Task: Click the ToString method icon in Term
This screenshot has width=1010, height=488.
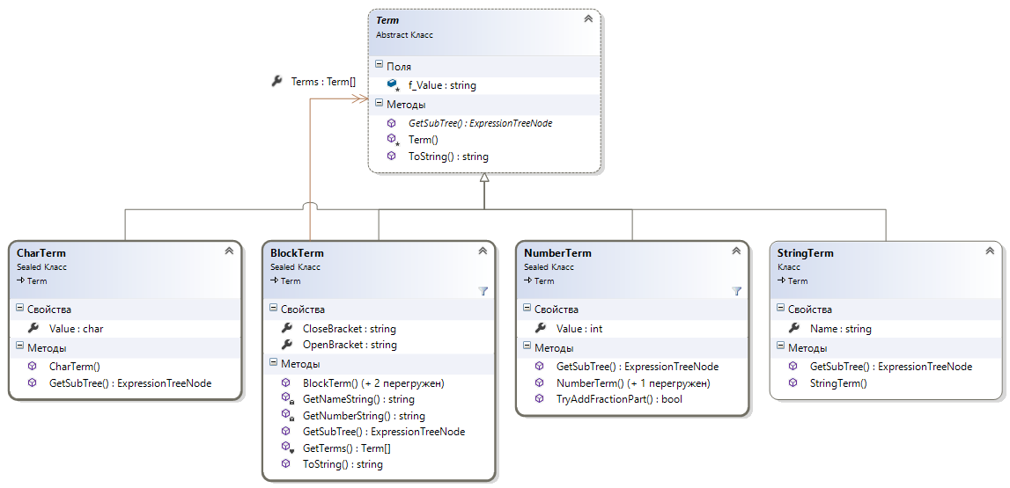Action: pos(392,156)
